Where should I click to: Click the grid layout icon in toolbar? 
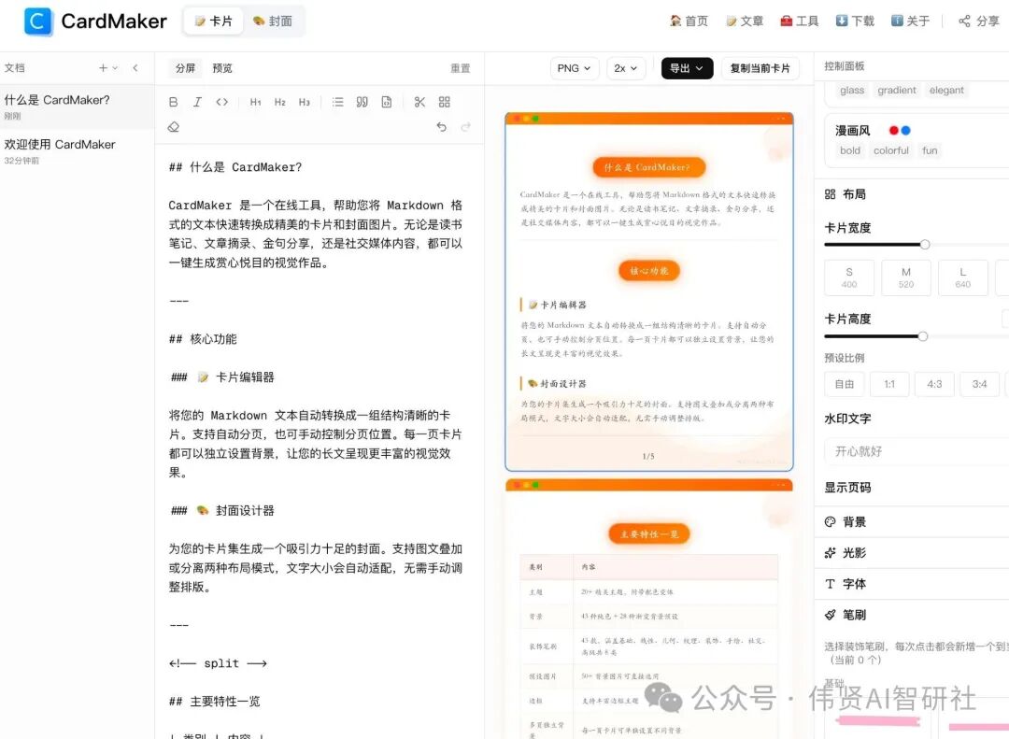[445, 102]
